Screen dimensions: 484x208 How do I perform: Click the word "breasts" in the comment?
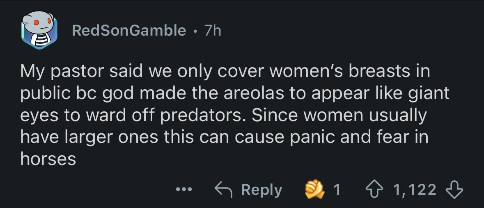(x=374, y=72)
